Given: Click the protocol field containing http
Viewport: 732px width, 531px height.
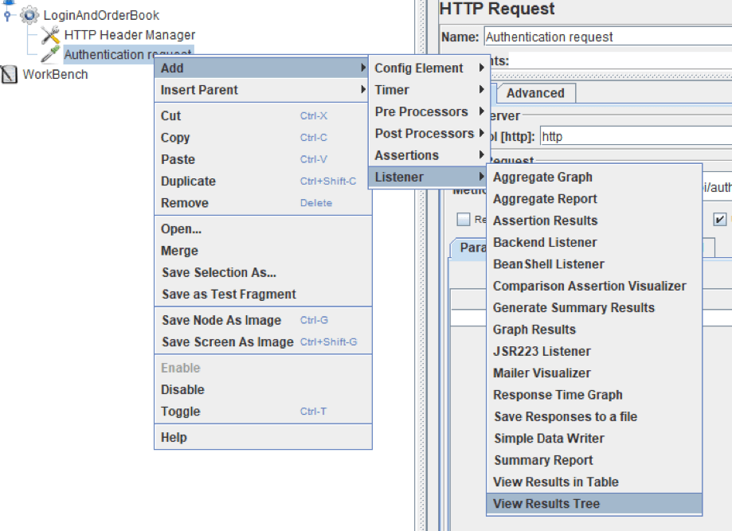Looking at the screenshot, I should (636, 136).
